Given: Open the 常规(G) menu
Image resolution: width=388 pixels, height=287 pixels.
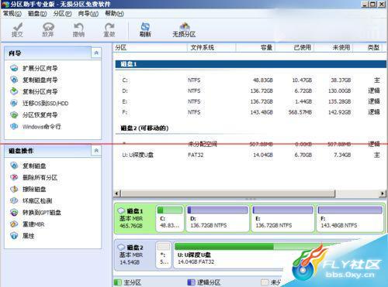Looking at the screenshot, I should click(x=12, y=13).
